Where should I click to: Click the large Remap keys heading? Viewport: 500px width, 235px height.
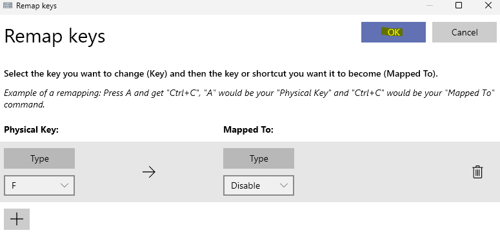(x=55, y=35)
